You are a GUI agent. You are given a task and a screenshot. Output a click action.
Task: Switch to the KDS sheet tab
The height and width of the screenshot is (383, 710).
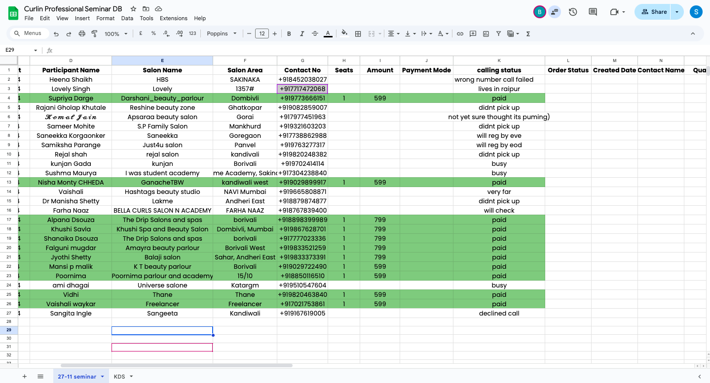click(119, 377)
